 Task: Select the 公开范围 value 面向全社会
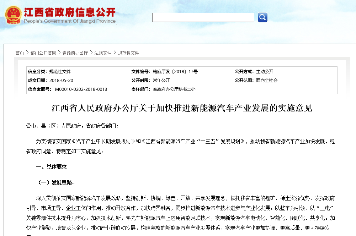[266, 80]
